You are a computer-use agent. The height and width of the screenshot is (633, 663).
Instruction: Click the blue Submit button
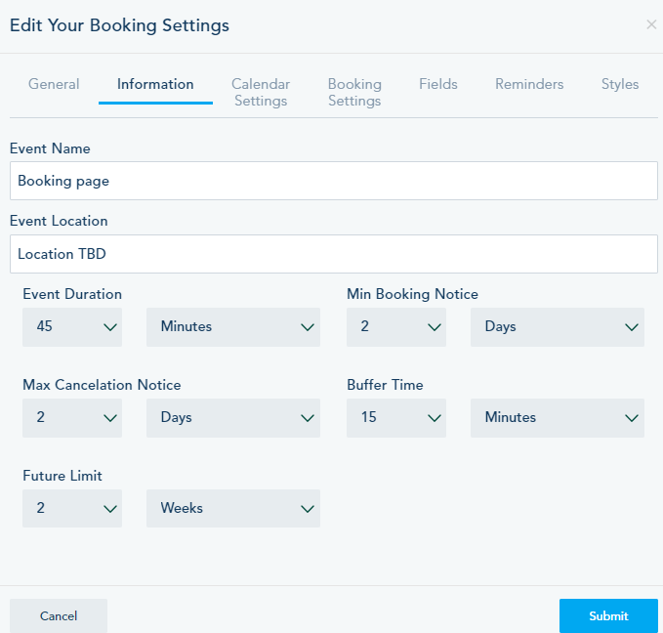click(x=608, y=616)
